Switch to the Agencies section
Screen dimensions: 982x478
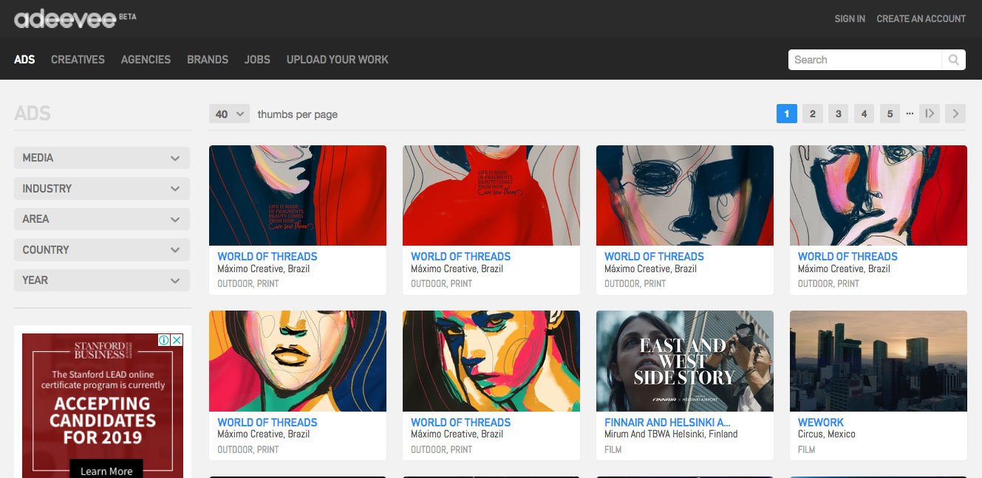tap(146, 60)
